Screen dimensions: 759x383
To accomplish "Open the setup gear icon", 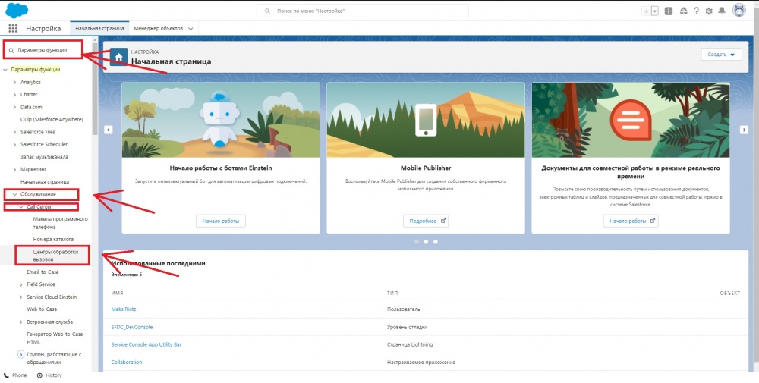I will coord(709,11).
